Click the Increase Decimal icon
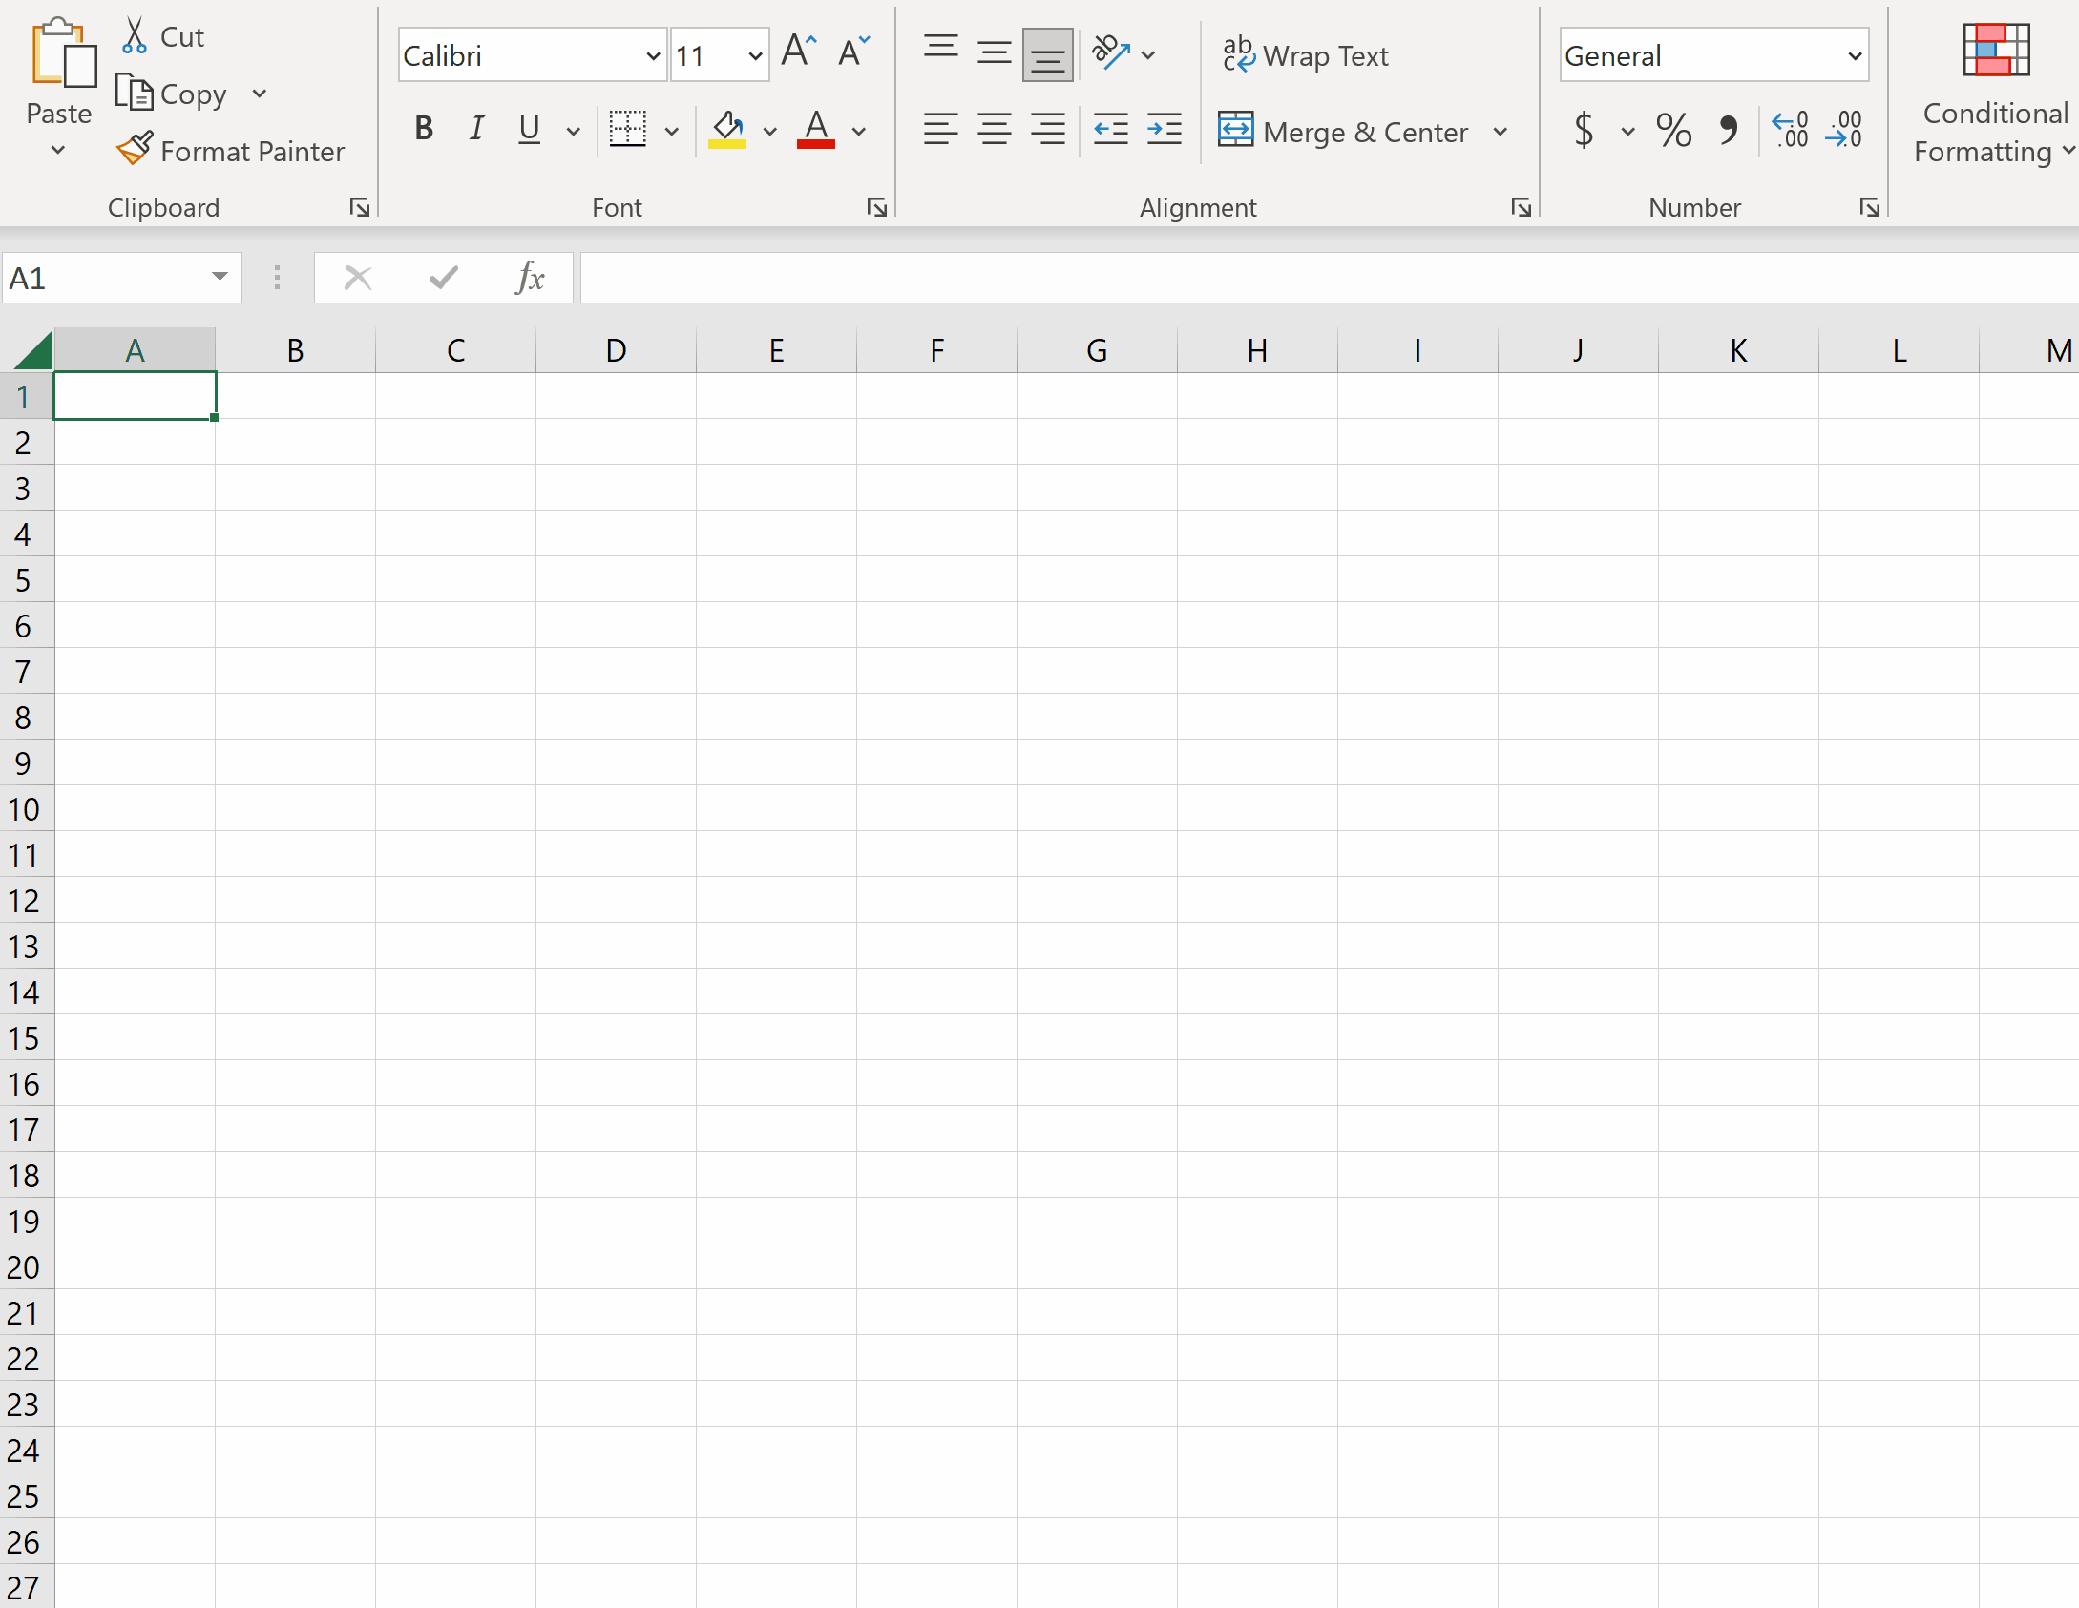 (1790, 130)
